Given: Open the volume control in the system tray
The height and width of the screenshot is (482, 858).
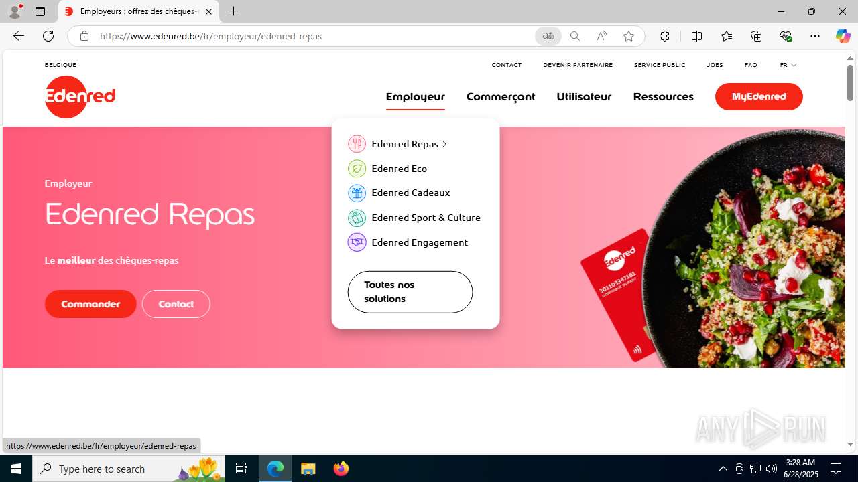Looking at the screenshot, I should click(x=772, y=469).
